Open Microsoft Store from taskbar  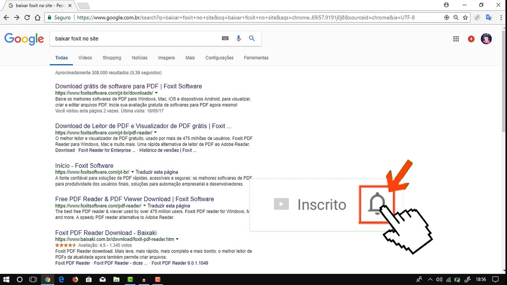[x=89, y=279]
